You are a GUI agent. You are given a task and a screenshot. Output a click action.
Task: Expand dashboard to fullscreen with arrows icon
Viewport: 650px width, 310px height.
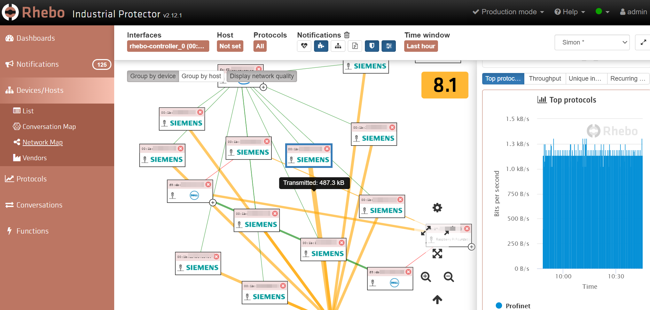(643, 42)
